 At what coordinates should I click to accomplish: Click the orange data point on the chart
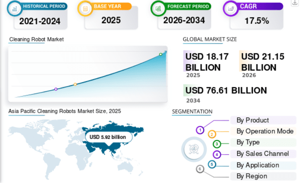[75, 84]
